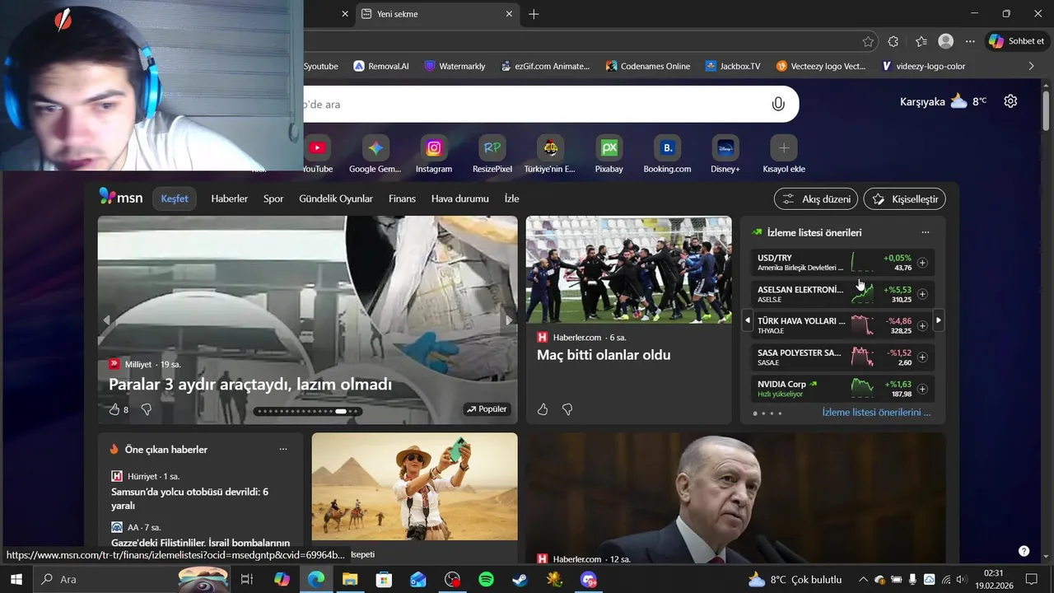This screenshot has height=593, width=1054.
Task: Click the Populer tag on main news card
Action: (x=487, y=409)
